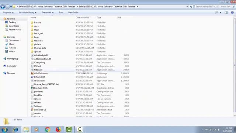This screenshot has height=133, width=236.
Task: Sort by the Date modified column header
Action: [x=82, y=17]
